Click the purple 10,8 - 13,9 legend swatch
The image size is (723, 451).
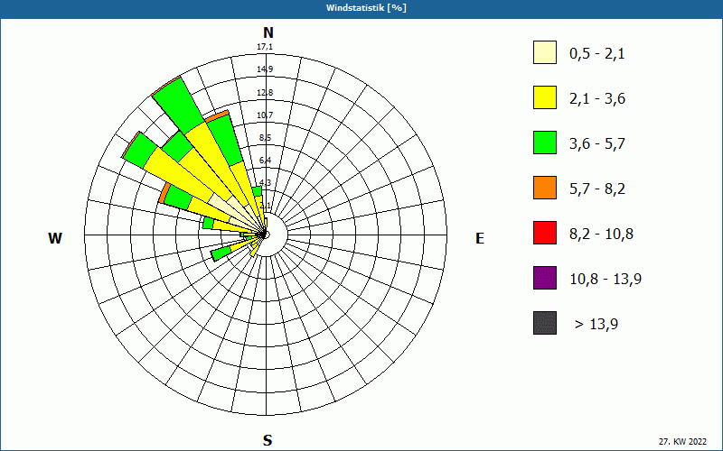545,278
